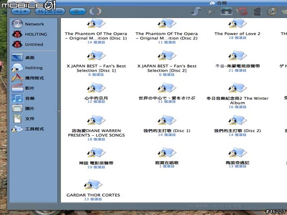The width and height of the screenshot is (287, 215).
Task: Open 音樂 (Music) in the sidebar
Action: tap(23, 99)
